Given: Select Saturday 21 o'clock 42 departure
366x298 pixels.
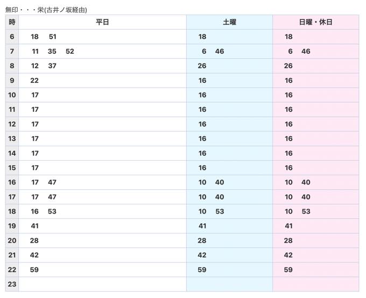Looking at the screenshot, I should pyautogui.click(x=202, y=255).
